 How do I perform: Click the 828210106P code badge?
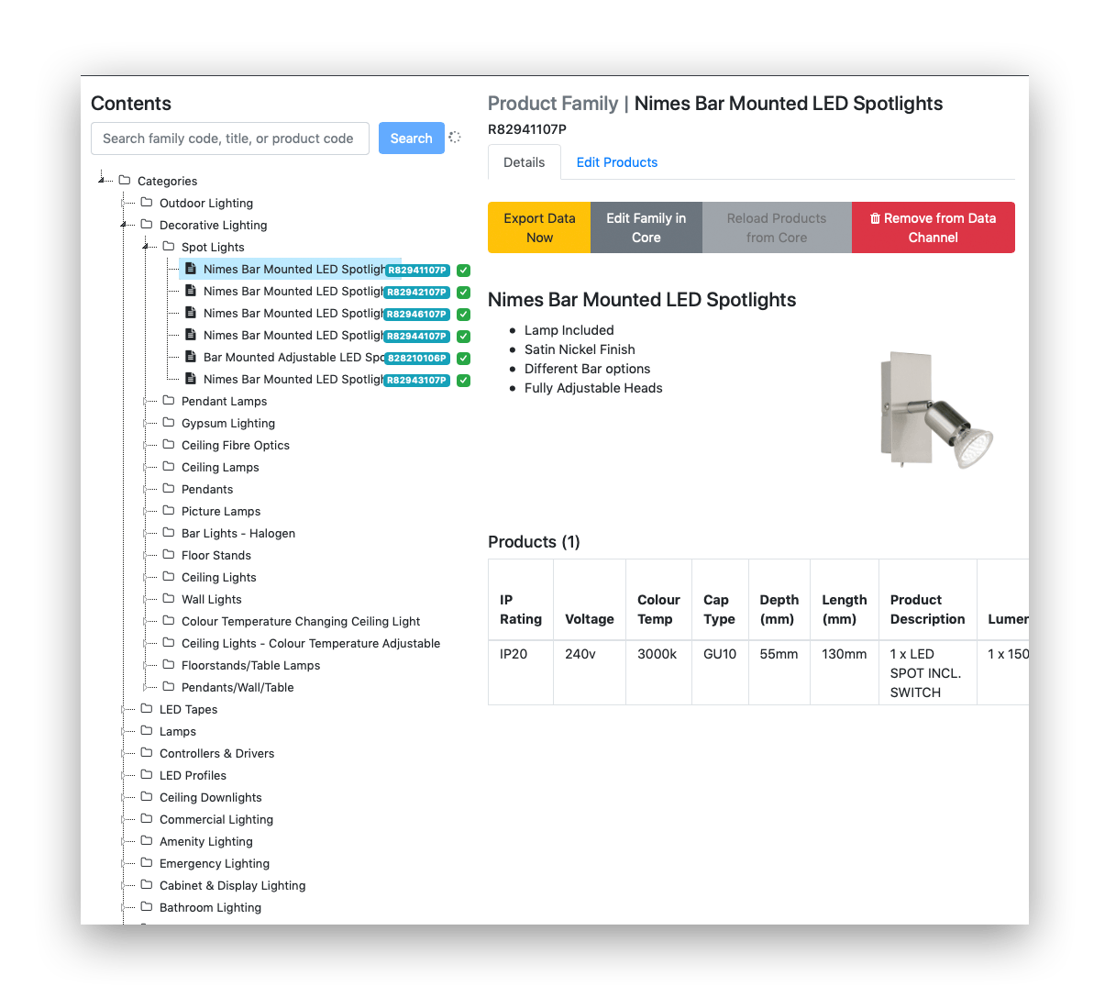[417, 359]
